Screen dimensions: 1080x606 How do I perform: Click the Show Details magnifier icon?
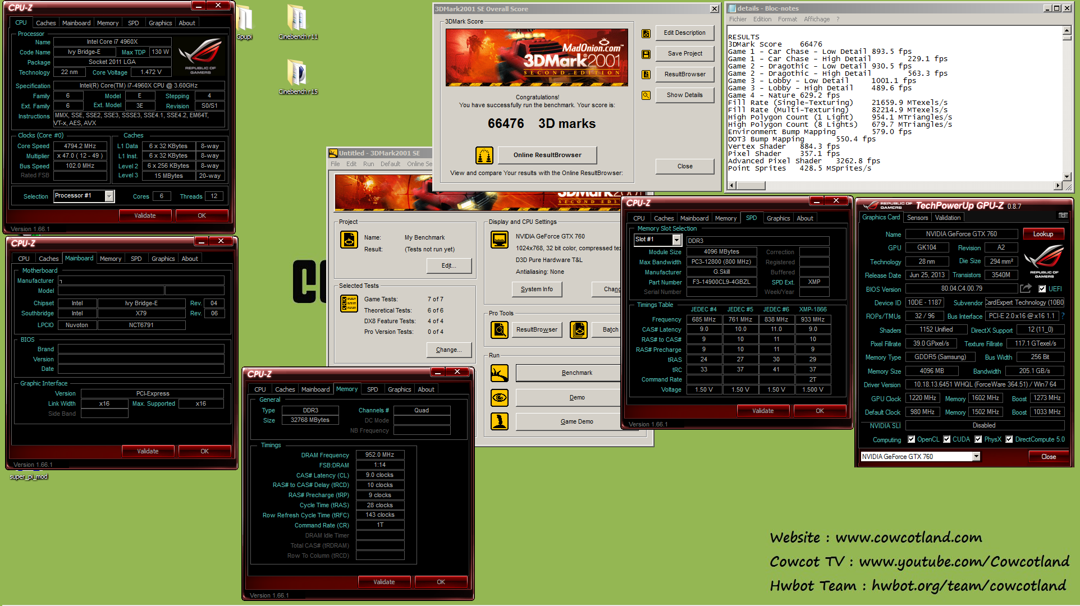646,95
